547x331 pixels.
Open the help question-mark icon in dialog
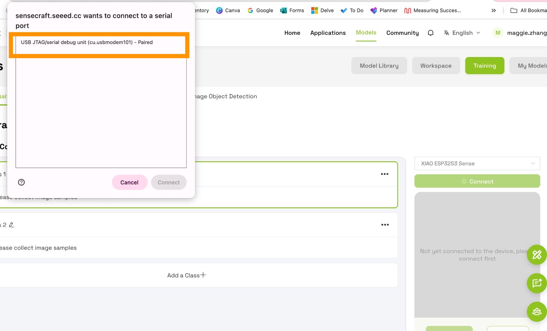tap(21, 182)
